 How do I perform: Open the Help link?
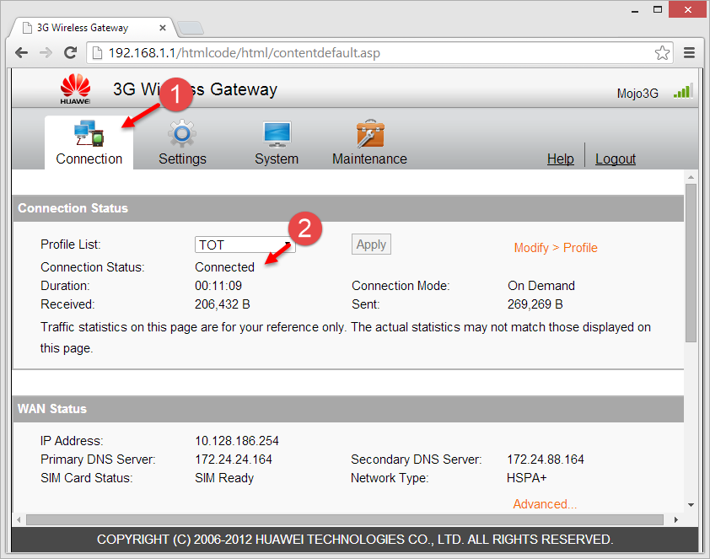(x=560, y=159)
